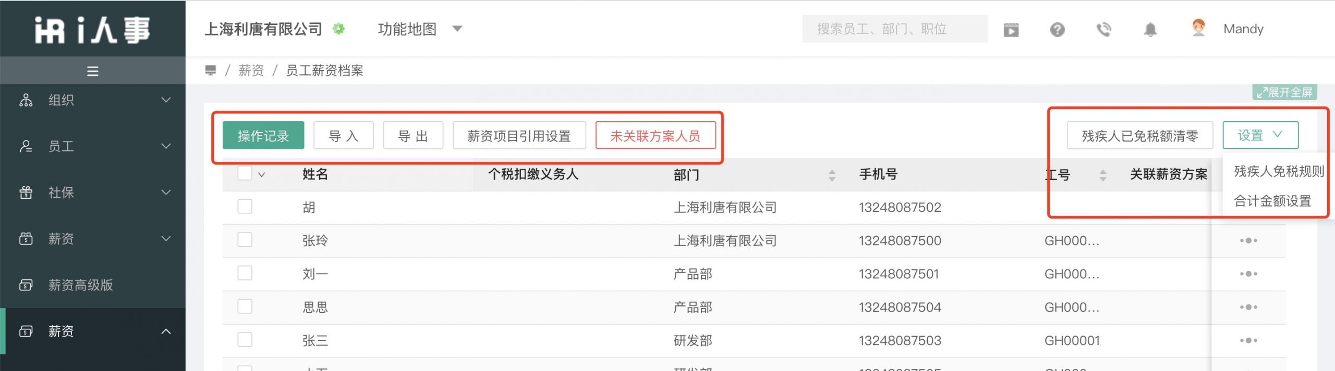
Task: Select 合计金额设置 menu entry
Action: [1272, 201]
